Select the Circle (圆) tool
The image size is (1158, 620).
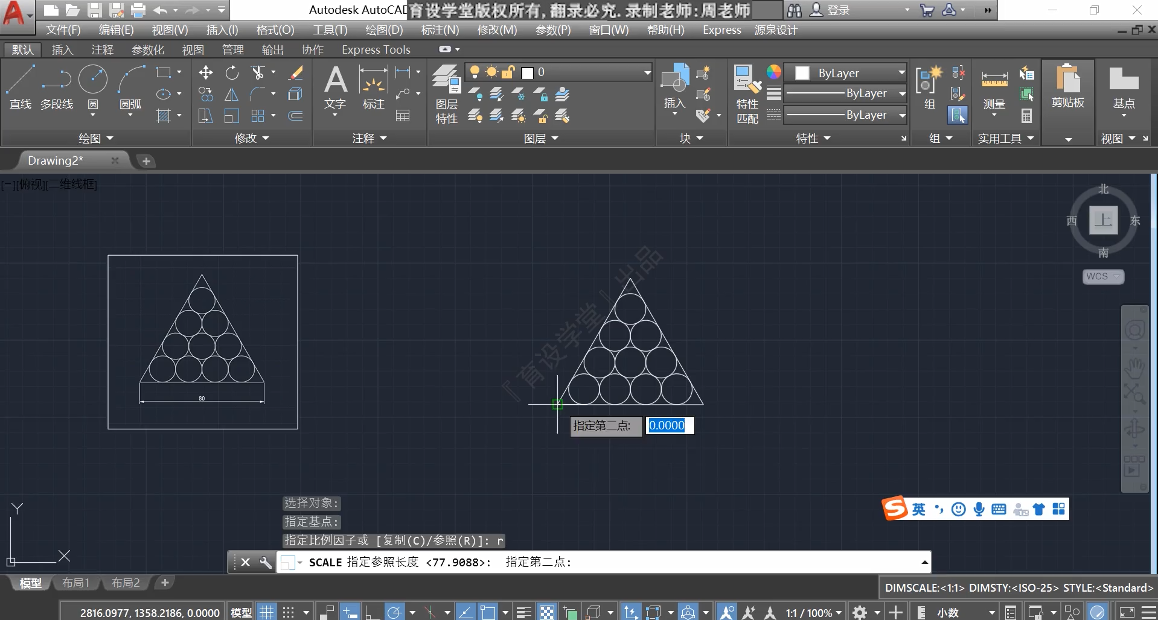click(93, 87)
